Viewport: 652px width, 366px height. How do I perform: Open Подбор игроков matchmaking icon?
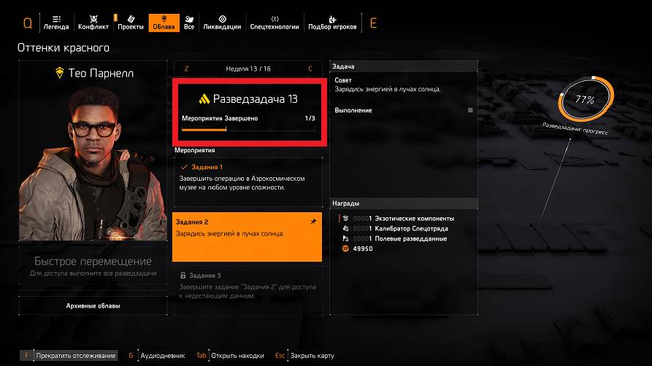pyautogui.click(x=331, y=19)
